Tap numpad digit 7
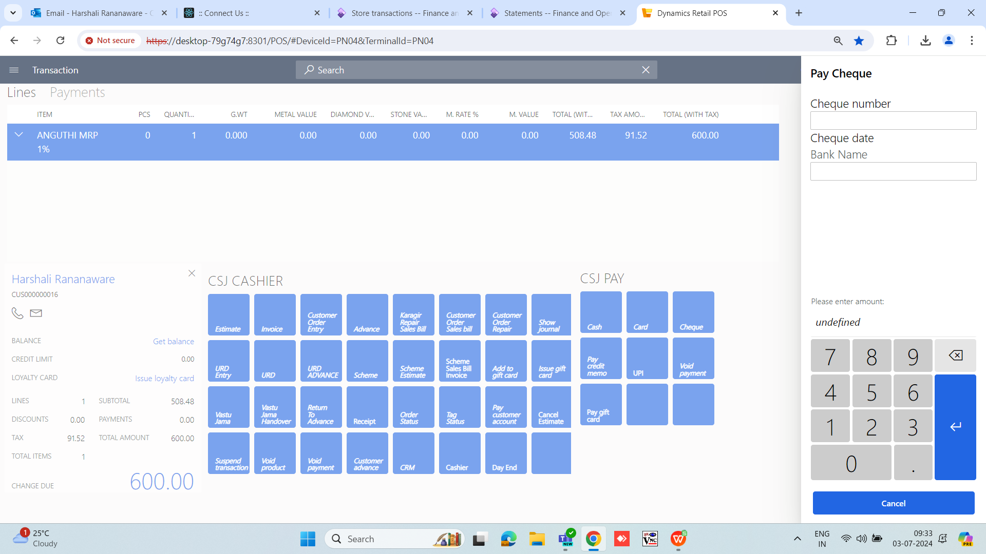The image size is (986, 554). [x=830, y=356]
